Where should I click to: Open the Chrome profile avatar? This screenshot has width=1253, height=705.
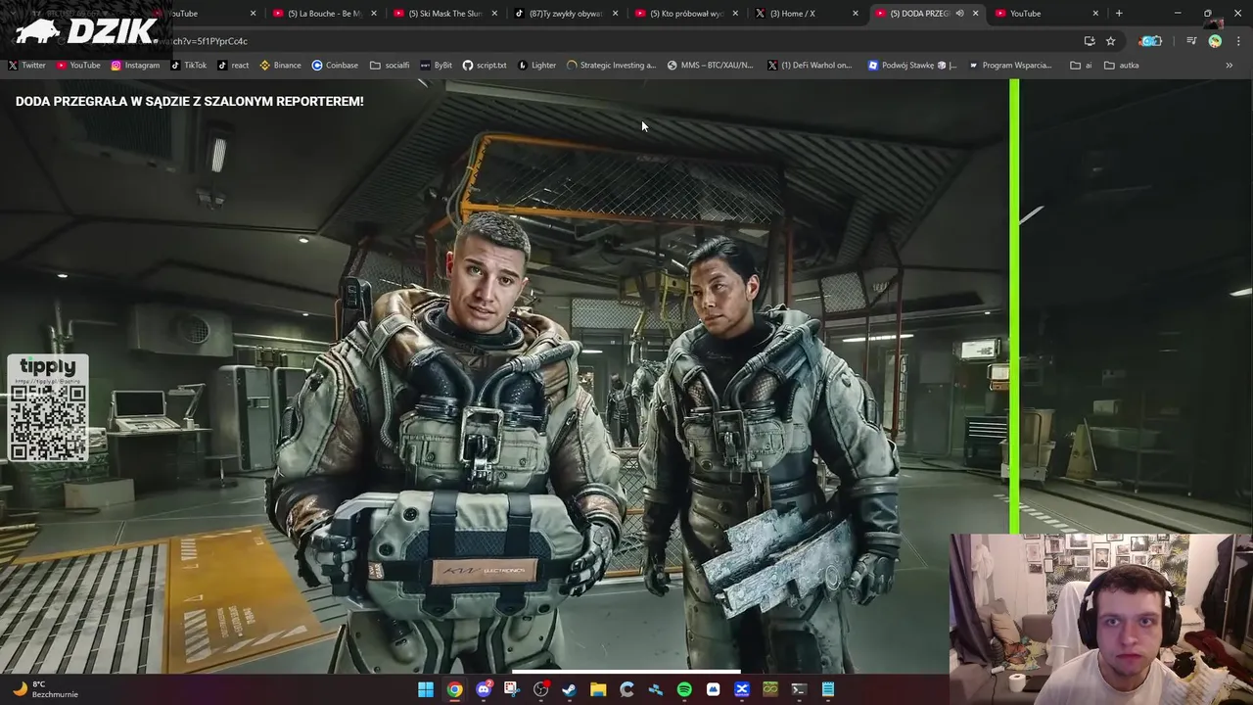click(1215, 41)
